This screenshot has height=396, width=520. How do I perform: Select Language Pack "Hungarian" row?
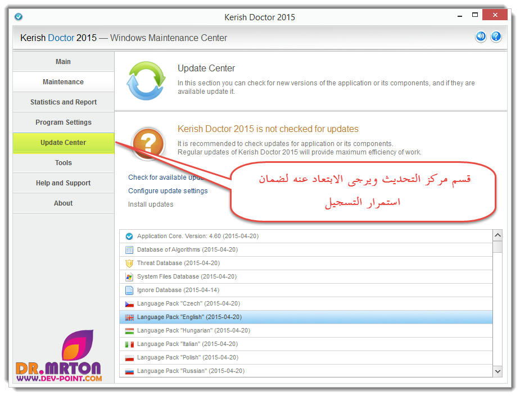(306, 331)
